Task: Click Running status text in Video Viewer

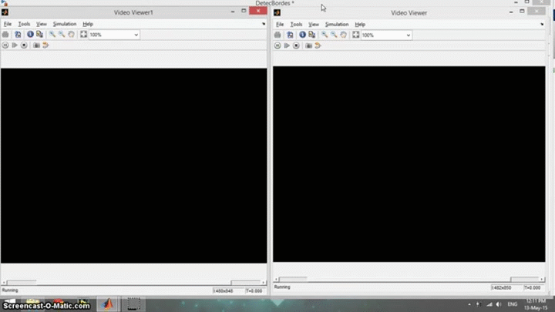Action: [282, 287]
